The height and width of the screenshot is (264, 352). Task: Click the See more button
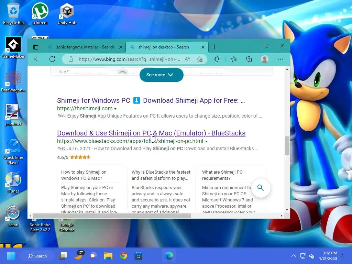162,75
